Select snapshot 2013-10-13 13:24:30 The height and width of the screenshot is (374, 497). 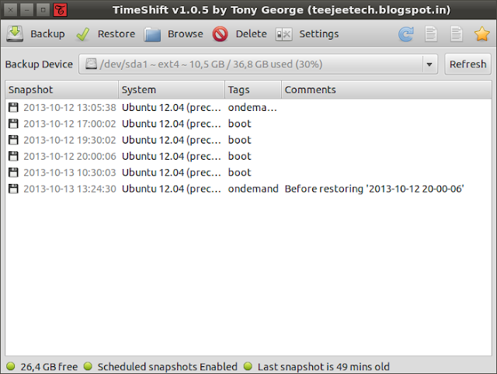[x=70, y=189]
